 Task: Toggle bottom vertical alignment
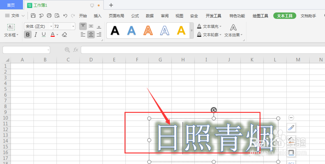(x=99, y=26)
